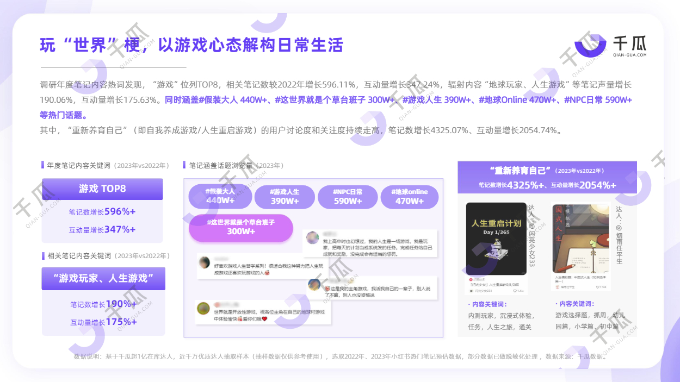Viewport: 680px width, 382px height.
Task: Click the avatar on the 我上高中时也幻想过 comment
Action: 312,237
